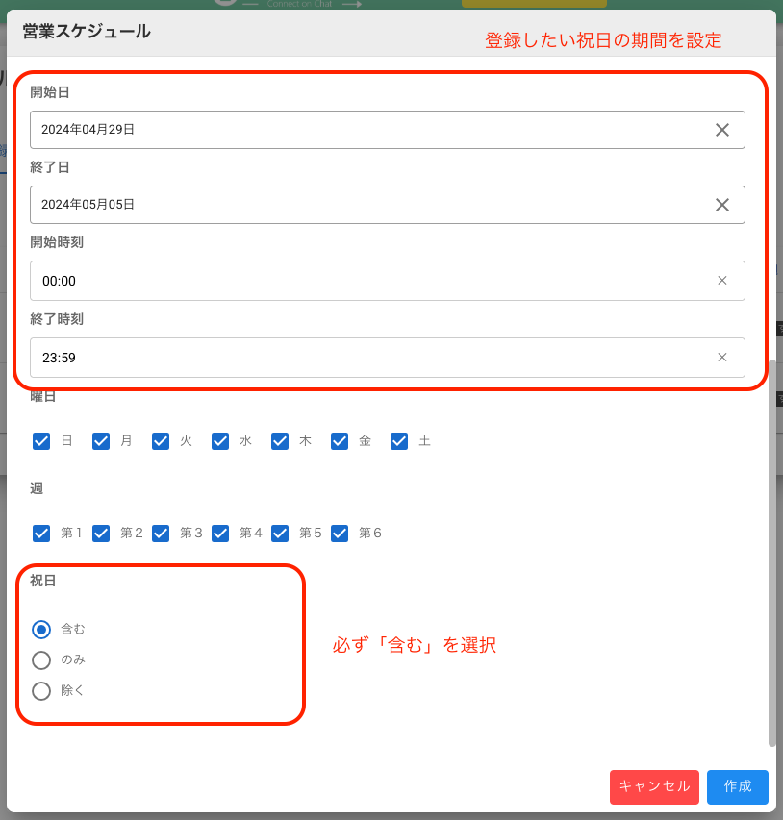Toggle the 火 (Tuesday) checkbox
The height and width of the screenshot is (820, 783).
pos(161,440)
